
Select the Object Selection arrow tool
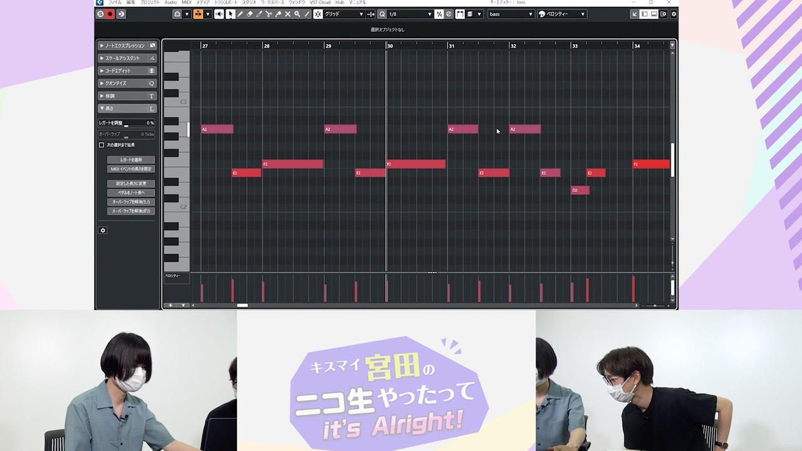click(231, 14)
